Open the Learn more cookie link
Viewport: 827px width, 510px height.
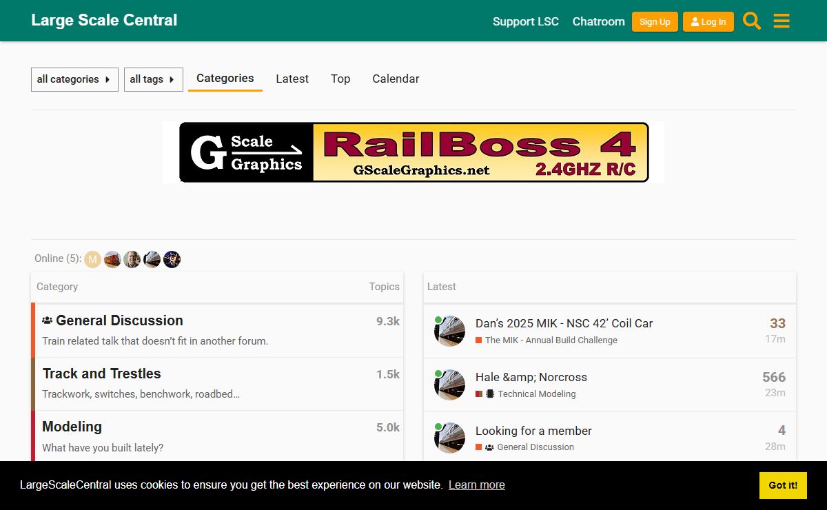point(477,484)
